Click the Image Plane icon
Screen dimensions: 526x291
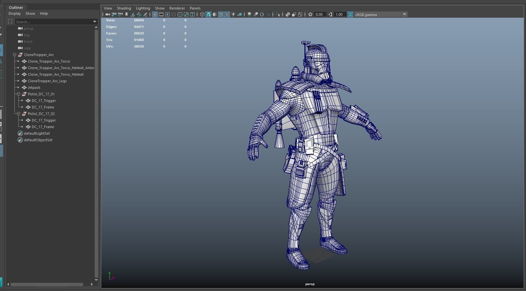tap(132, 14)
